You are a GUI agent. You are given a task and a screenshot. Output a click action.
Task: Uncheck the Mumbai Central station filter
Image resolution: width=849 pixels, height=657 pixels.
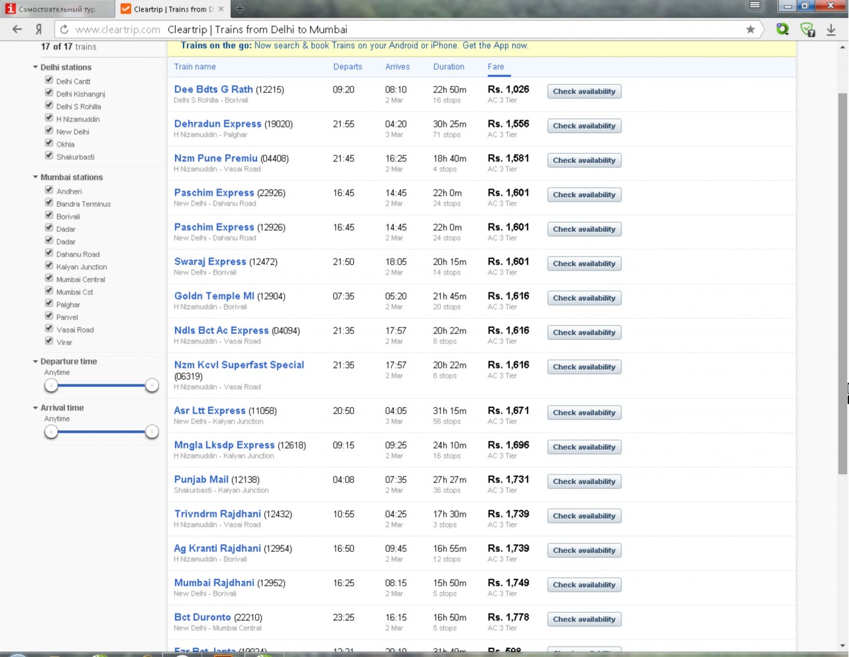pyautogui.click(x=49, y=279)
